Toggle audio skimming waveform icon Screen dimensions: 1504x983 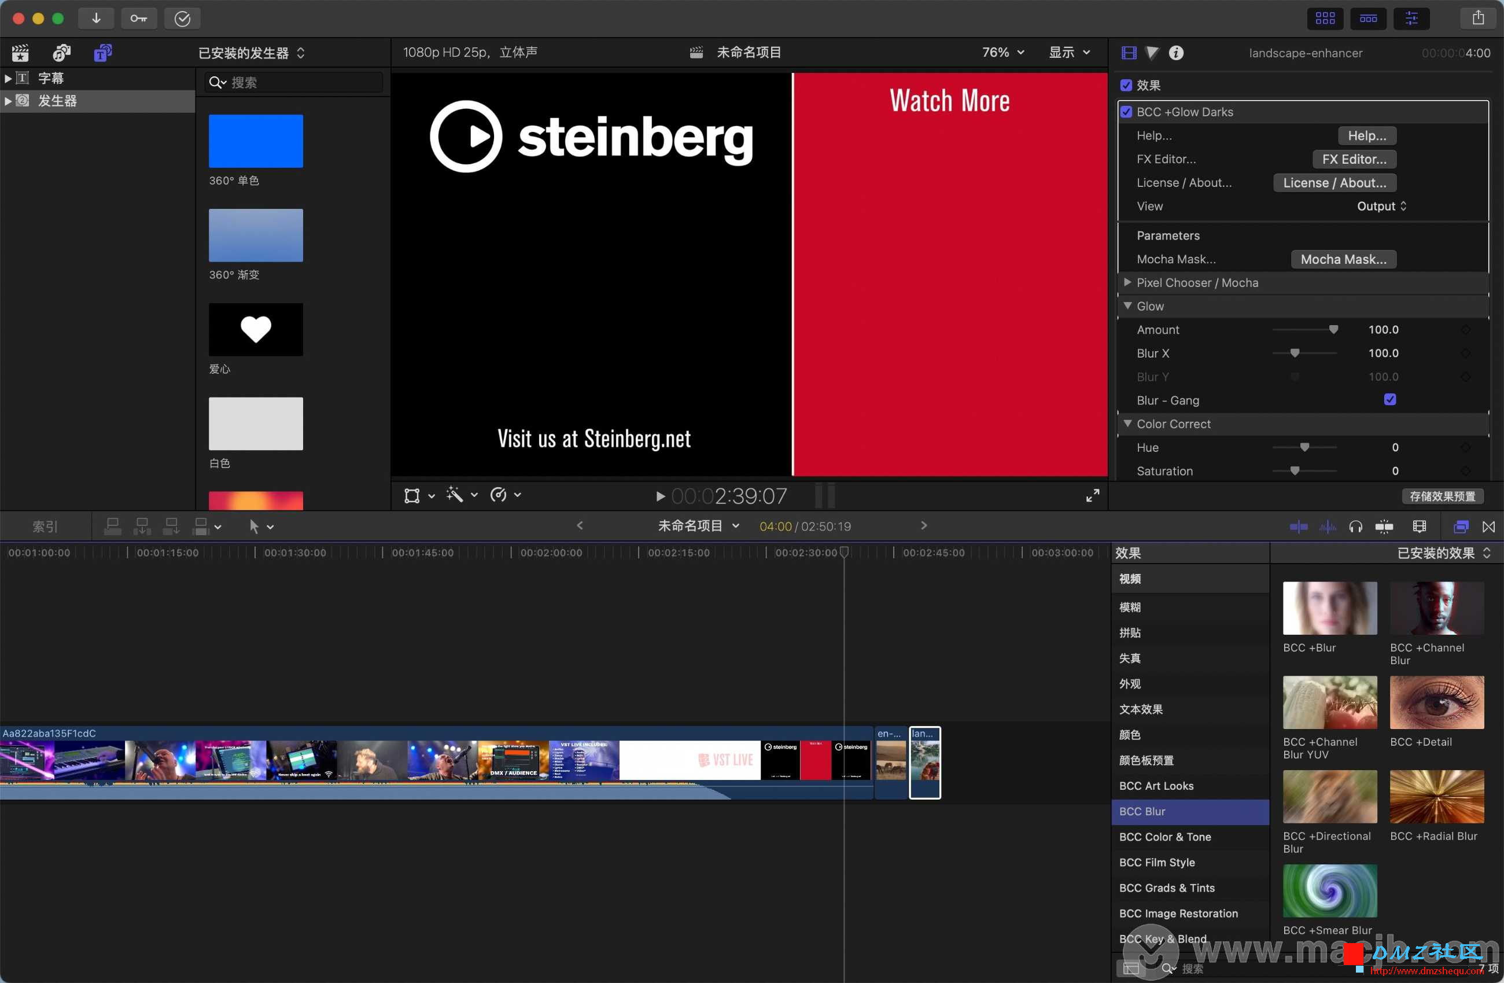[x=1328, y=527]
